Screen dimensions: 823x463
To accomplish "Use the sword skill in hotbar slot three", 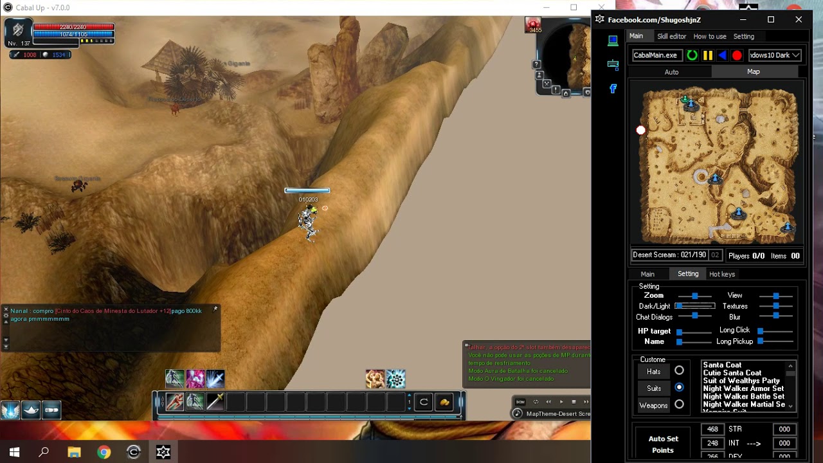I will point(215,402).
